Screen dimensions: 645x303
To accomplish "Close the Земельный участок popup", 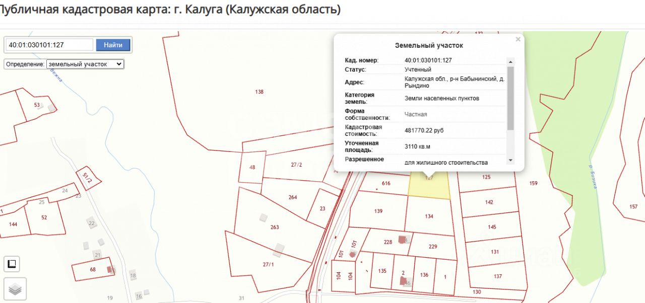I will click(518, 39).
